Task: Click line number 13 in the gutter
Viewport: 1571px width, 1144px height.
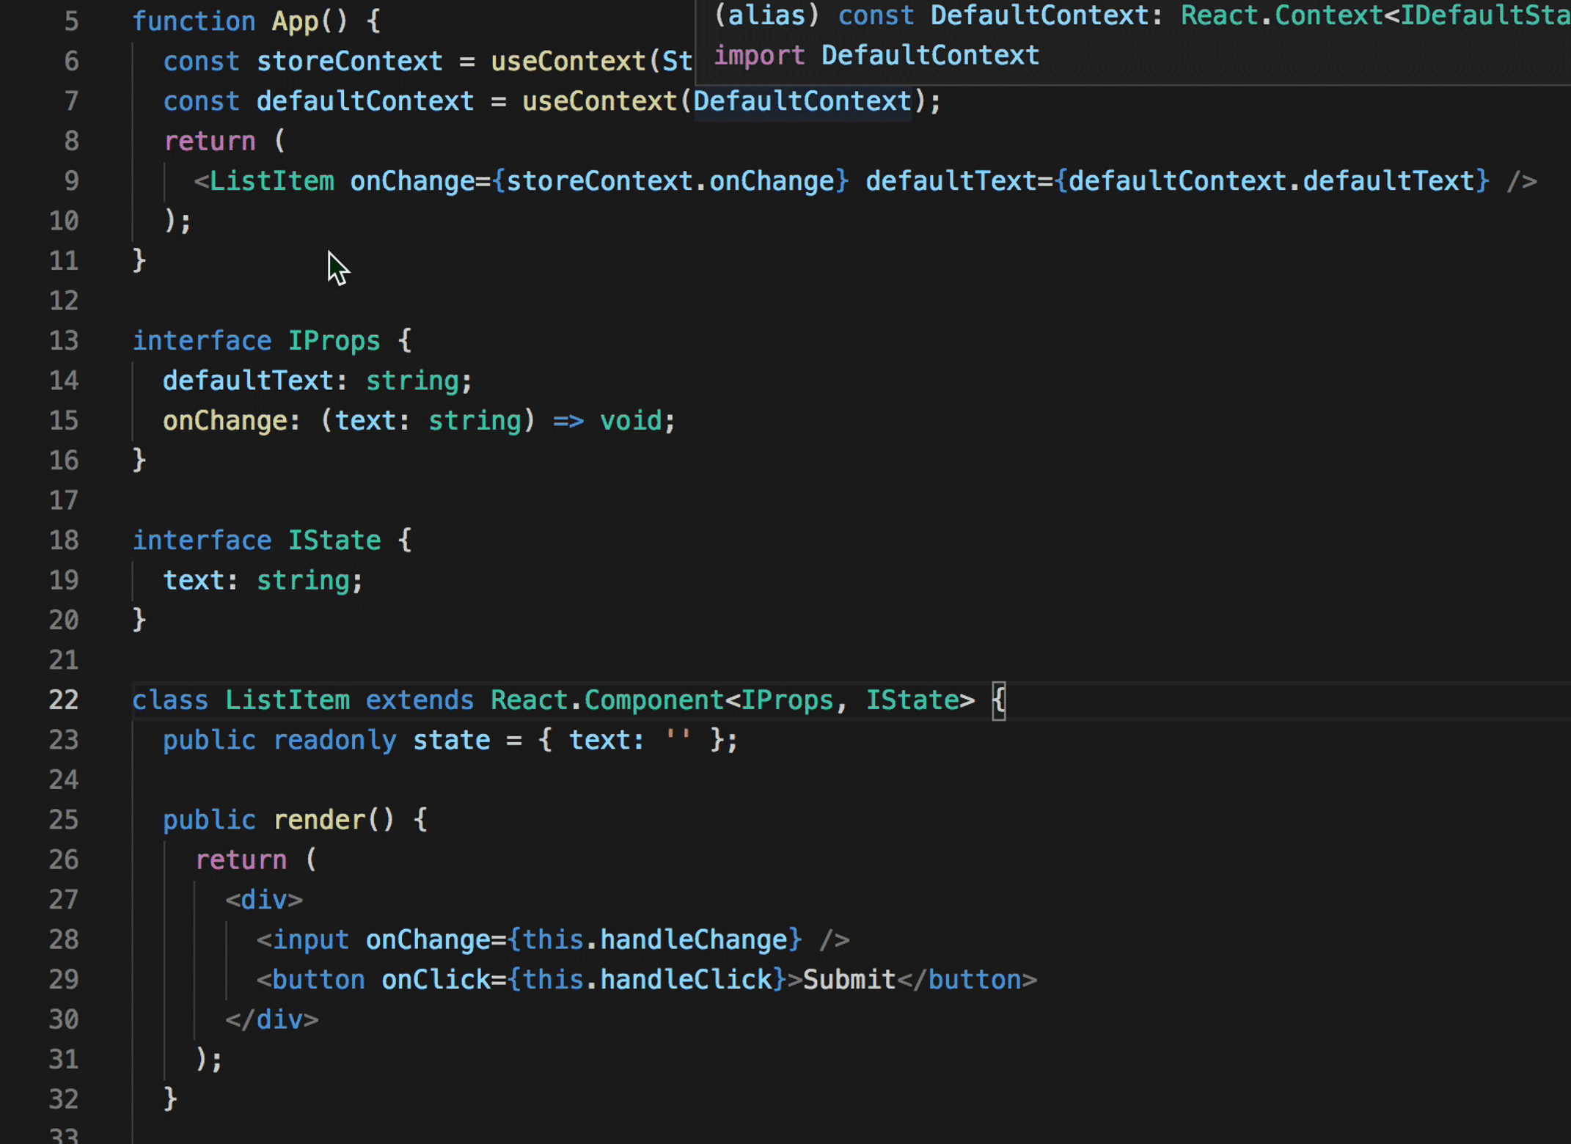Action: 64,341
